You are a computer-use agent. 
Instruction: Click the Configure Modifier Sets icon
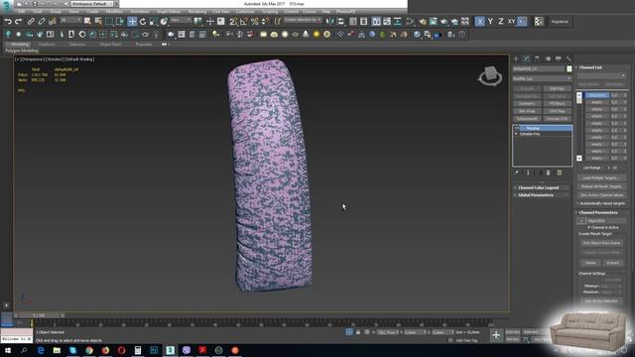click(560, 173)
